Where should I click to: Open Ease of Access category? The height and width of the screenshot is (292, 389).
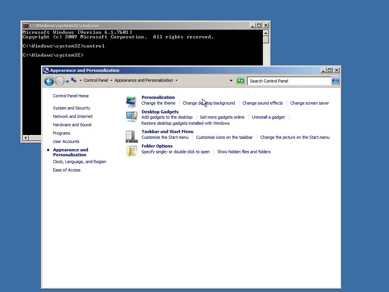point(66,170)
